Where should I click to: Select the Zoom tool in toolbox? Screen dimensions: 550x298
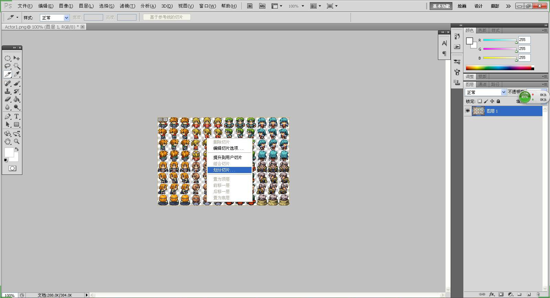tap(16, 141)
